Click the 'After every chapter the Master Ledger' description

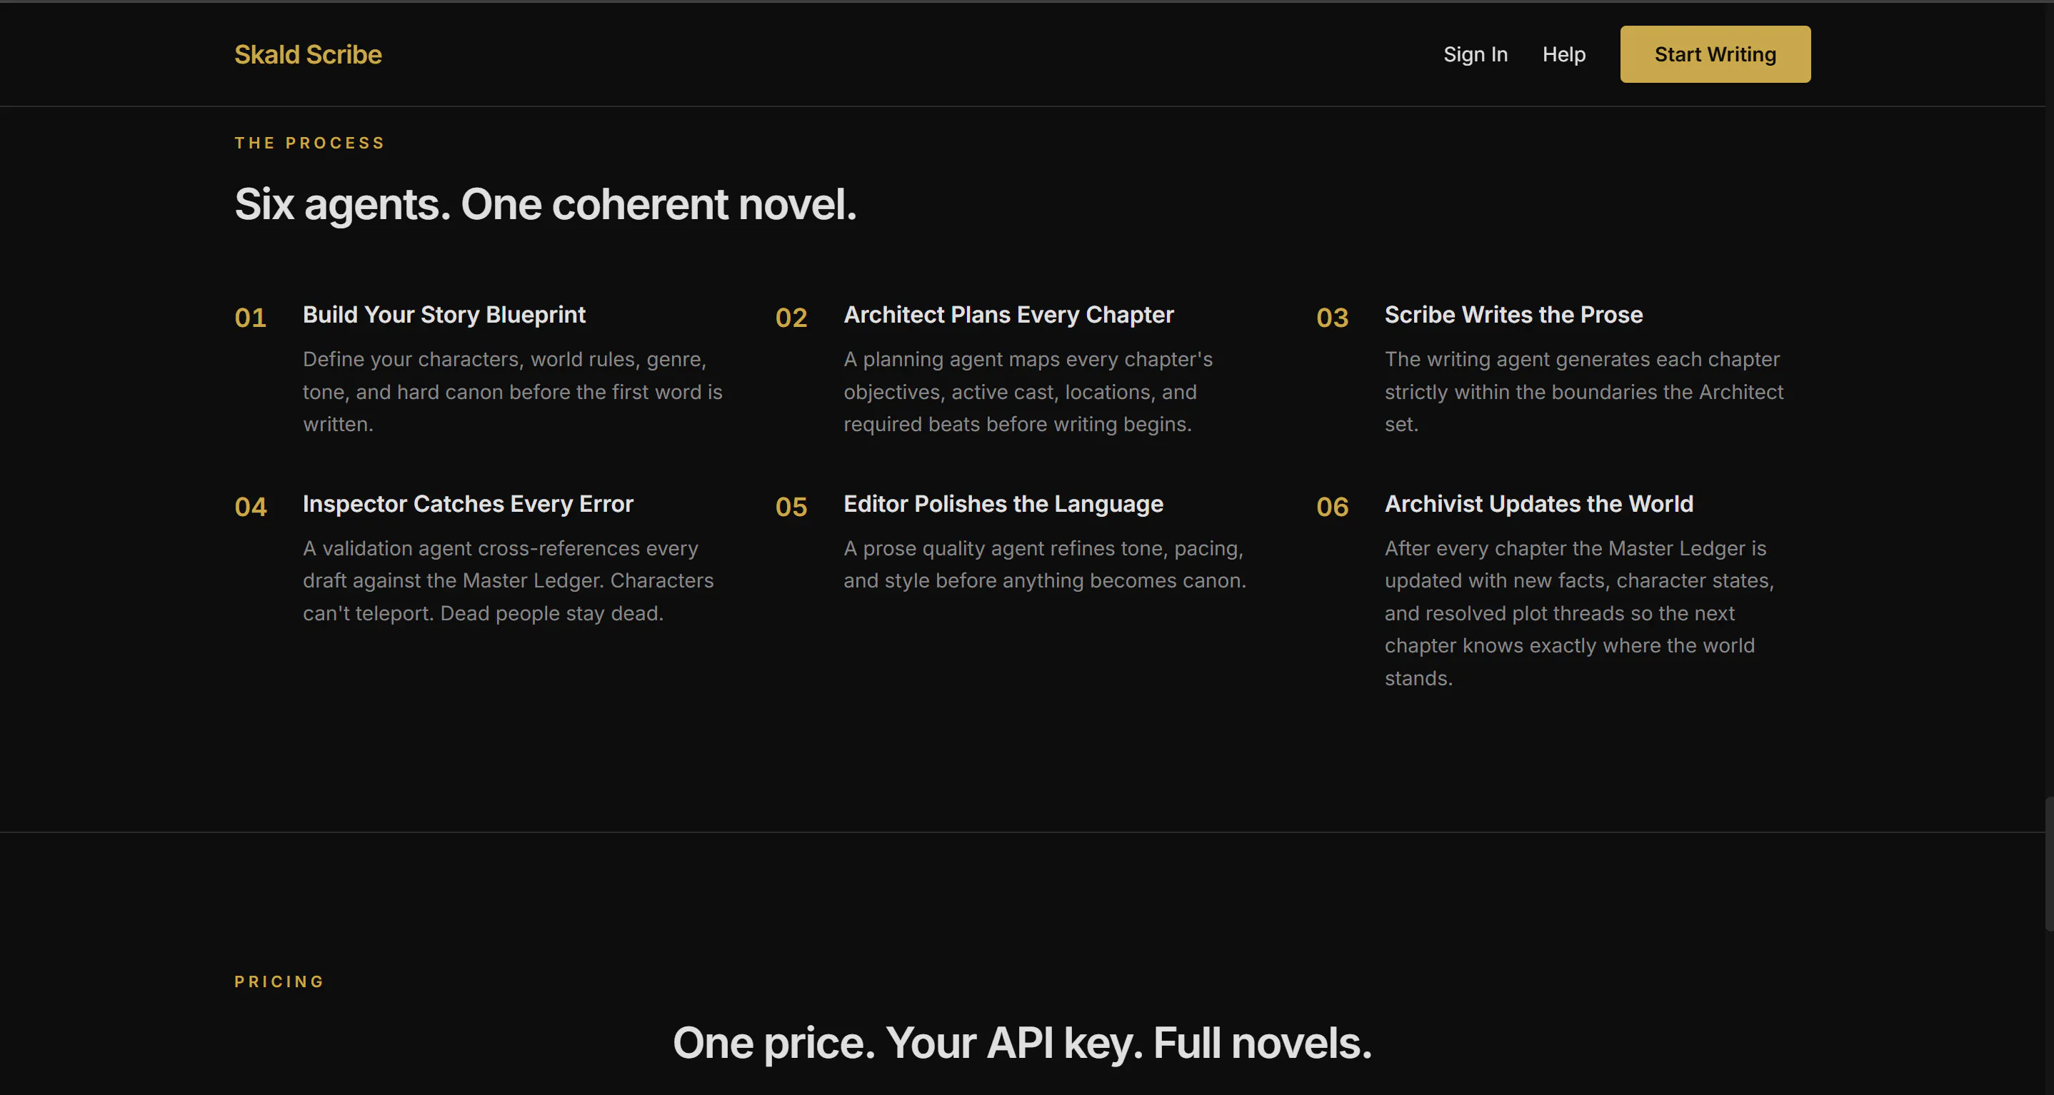coord(1579,613)
